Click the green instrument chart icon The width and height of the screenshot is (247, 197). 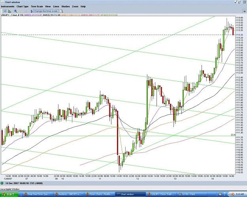[9, 11]
